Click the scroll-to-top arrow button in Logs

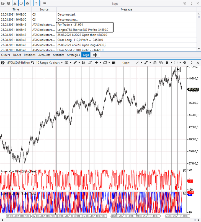pyautogui.click(x=36, y=3)
